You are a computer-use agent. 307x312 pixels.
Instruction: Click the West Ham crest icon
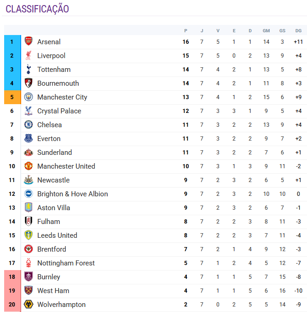(x=29, y=290)
